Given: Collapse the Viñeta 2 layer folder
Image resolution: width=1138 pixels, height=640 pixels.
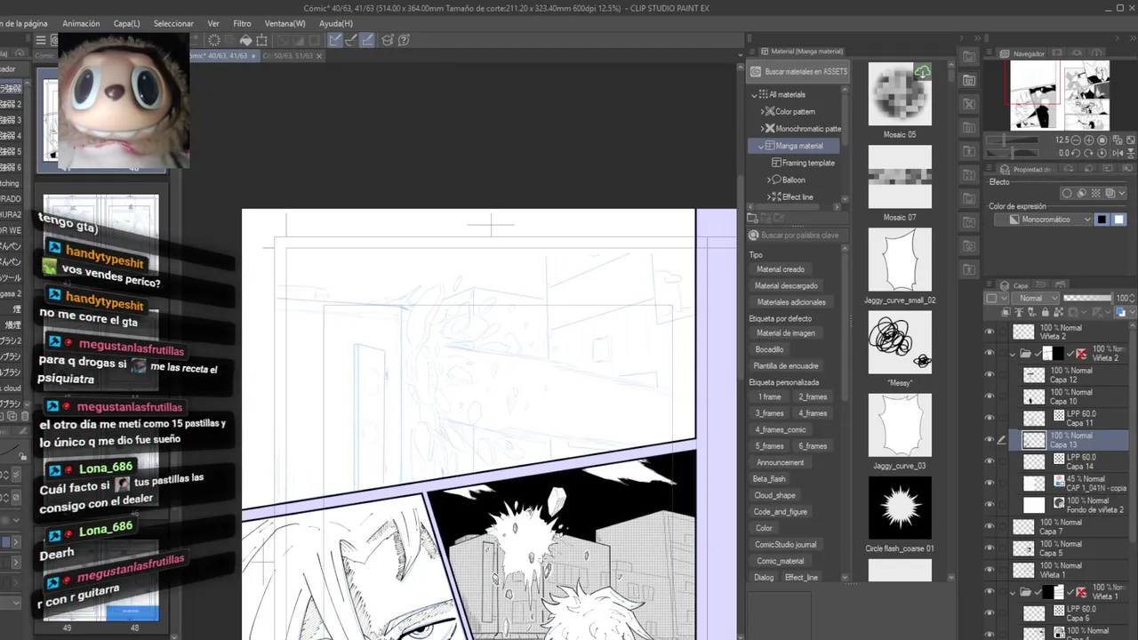Looking at the screenshot, I should [x=1013, y=354].
